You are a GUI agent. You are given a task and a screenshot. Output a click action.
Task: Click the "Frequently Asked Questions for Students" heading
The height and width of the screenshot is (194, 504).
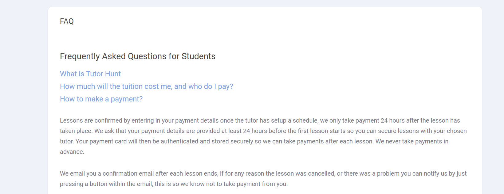(x=137, y=56)
